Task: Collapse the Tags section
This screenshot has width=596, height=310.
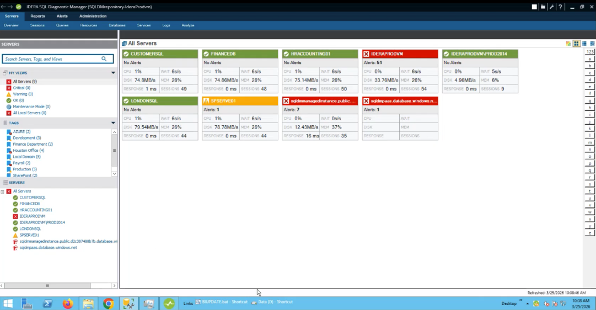Action: (113, 123)
